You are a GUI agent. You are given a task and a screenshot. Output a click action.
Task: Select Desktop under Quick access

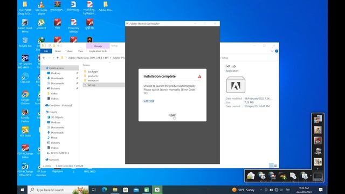(56, 73)
